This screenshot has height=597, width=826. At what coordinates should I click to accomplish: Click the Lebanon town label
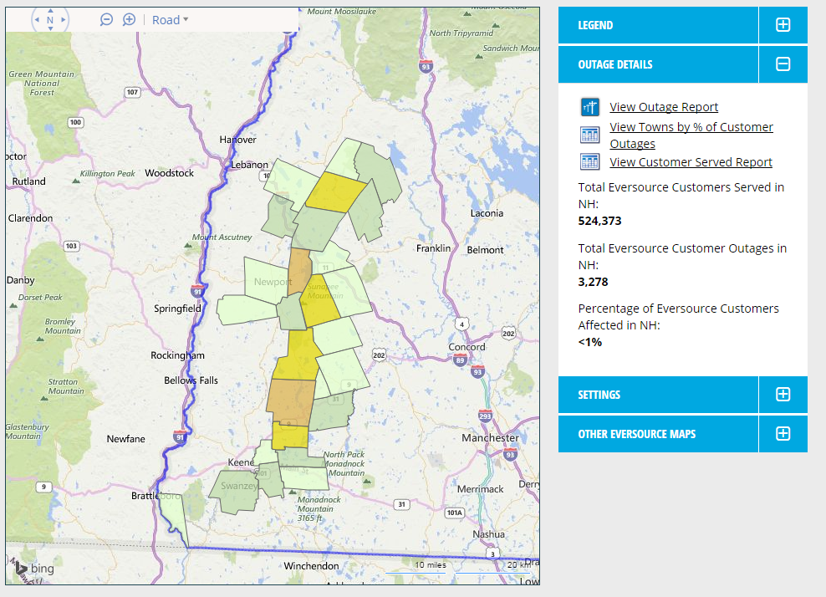coord(250,165)
